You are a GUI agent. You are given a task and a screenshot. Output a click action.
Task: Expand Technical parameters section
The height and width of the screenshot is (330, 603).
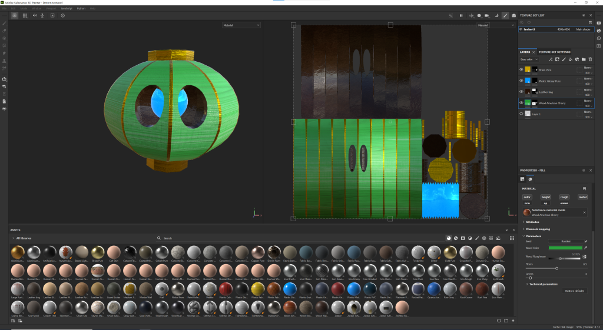click(542, 284)
